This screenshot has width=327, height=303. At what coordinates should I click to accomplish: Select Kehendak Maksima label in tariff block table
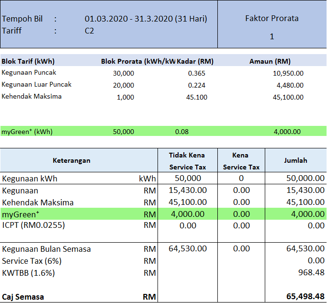click(32, 96)
